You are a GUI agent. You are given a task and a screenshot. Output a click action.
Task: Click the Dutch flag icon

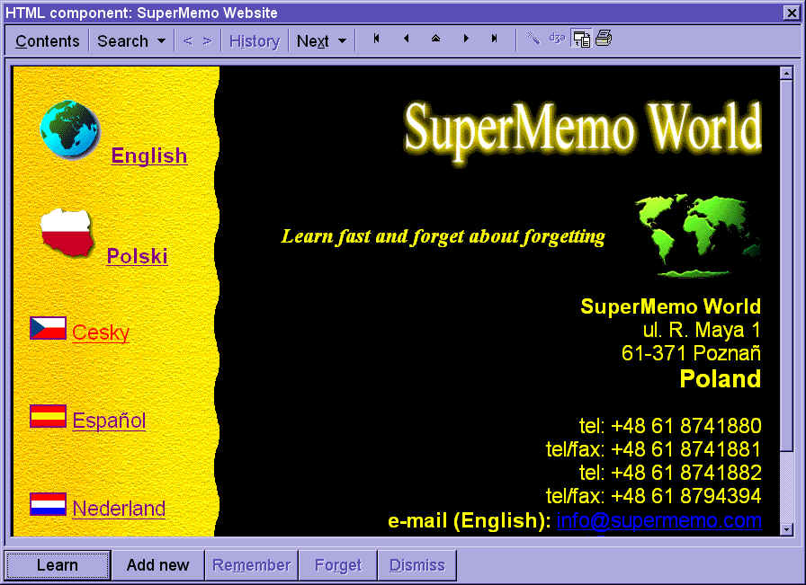(48, 504)
